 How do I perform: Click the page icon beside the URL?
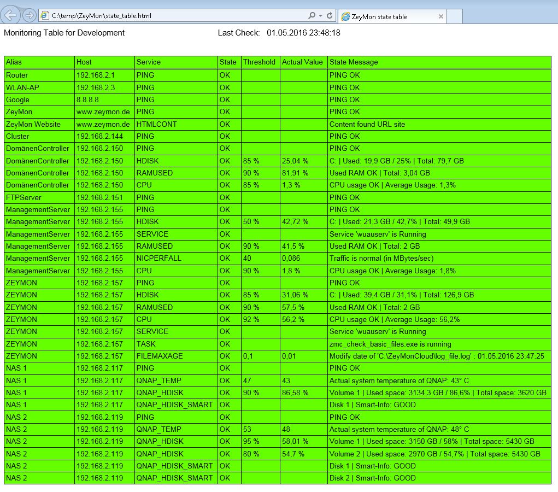coord(45,16)
